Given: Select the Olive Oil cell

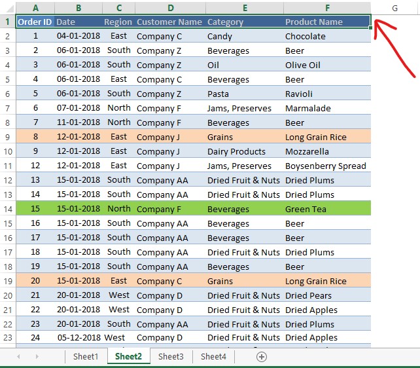Looking at the screenshot, I should pos(327,65).
